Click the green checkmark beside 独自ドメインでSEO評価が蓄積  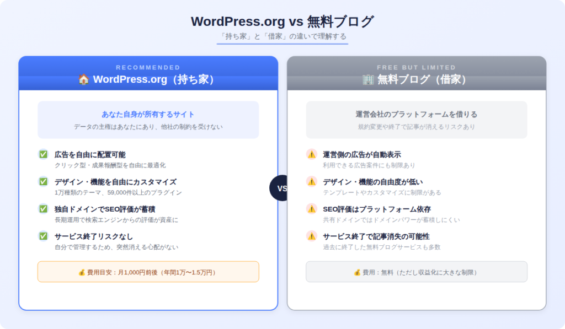tap(43, 209)
